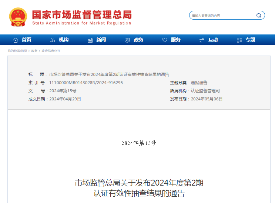Screen dimensions: 275x203
Task: Click 认证监管司 in the 所属机构 field
Action: [205, 91]
